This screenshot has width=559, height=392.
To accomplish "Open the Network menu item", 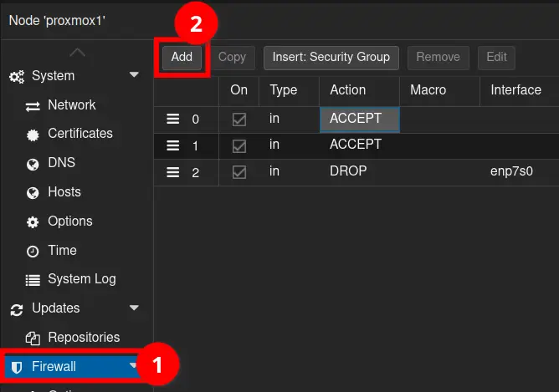I will 77,105.
